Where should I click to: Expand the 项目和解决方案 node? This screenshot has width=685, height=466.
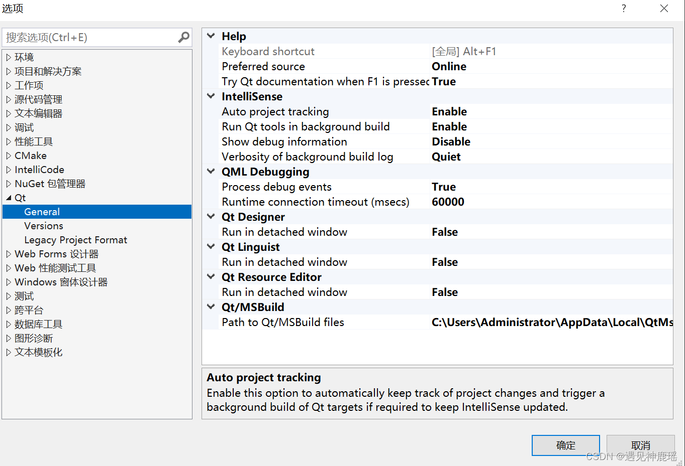pyautogui.click(x=9, y=71)
